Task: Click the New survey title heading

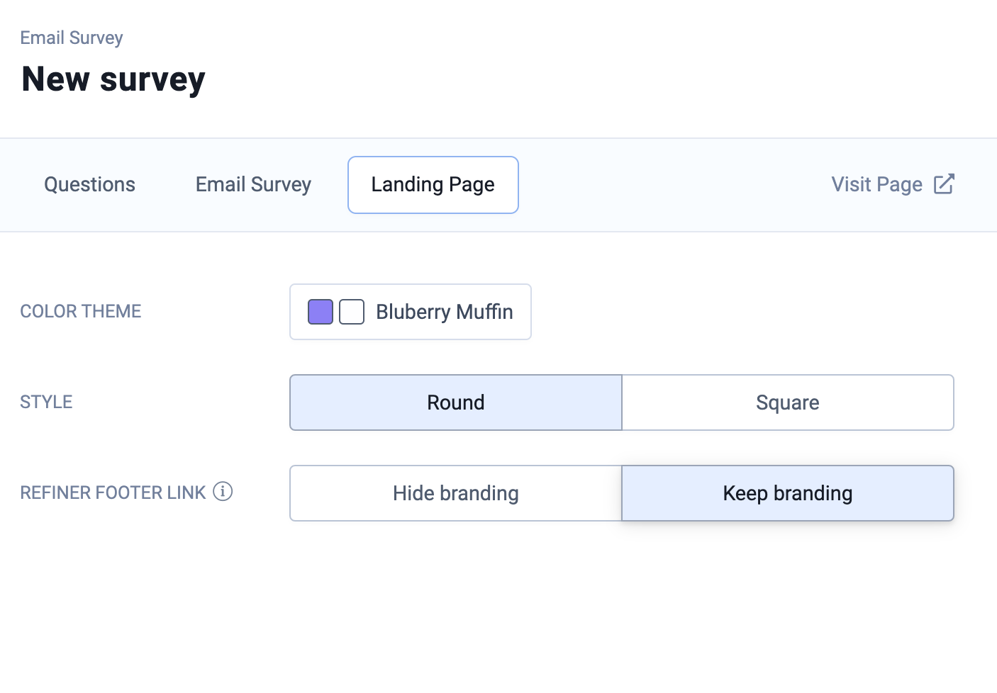Action: pyautogui.click(x=113, y=79)
